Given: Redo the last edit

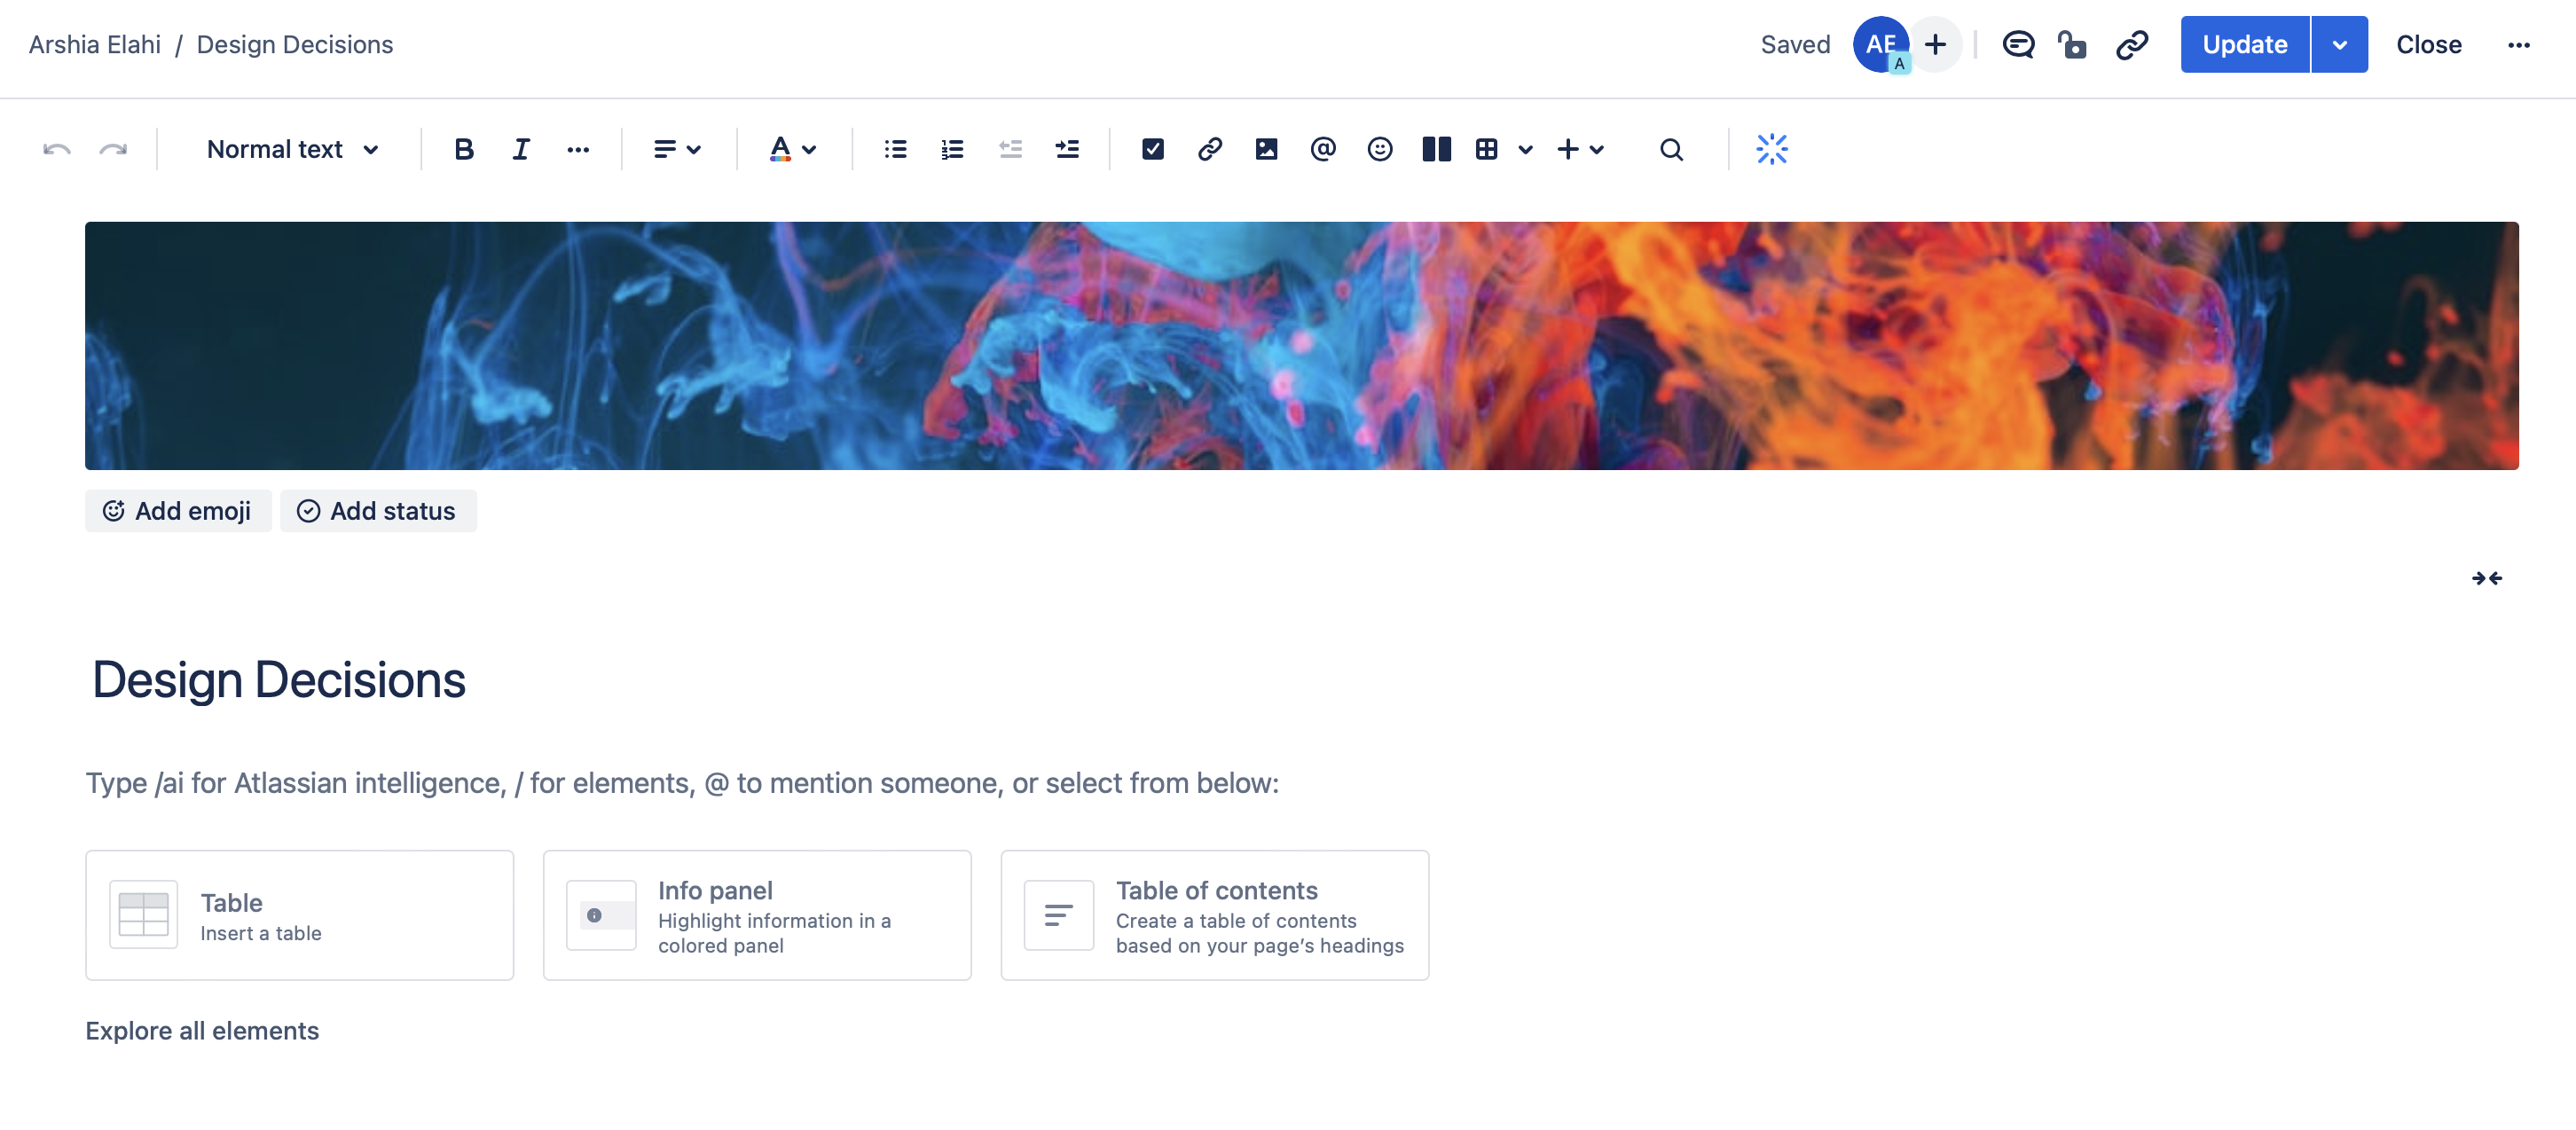Looking at the screenshot, I should (x=113, y=150).
